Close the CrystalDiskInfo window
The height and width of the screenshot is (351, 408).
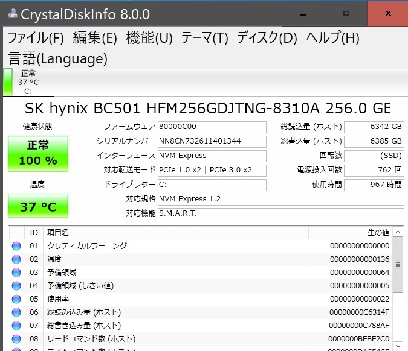(388, 14)
